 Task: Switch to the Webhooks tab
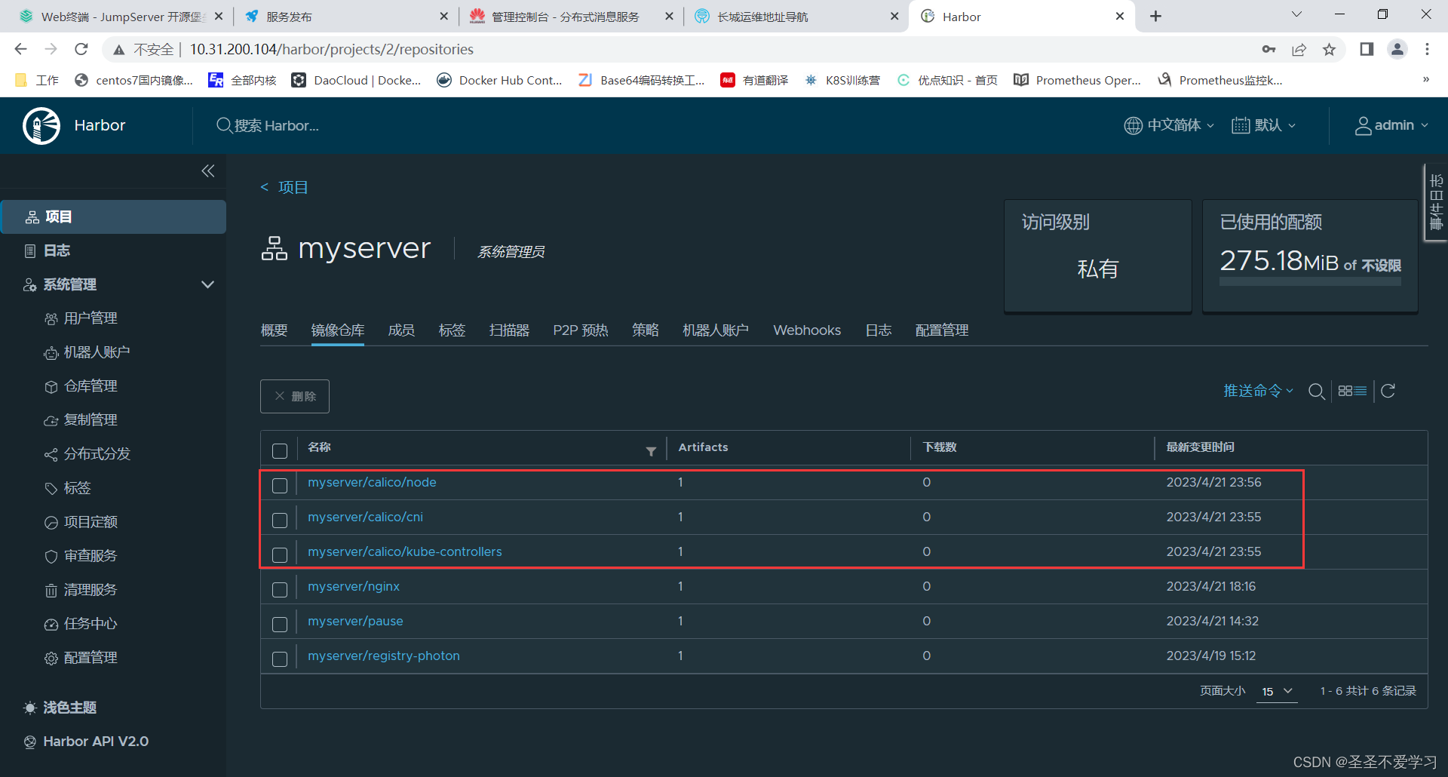point(807,330)
